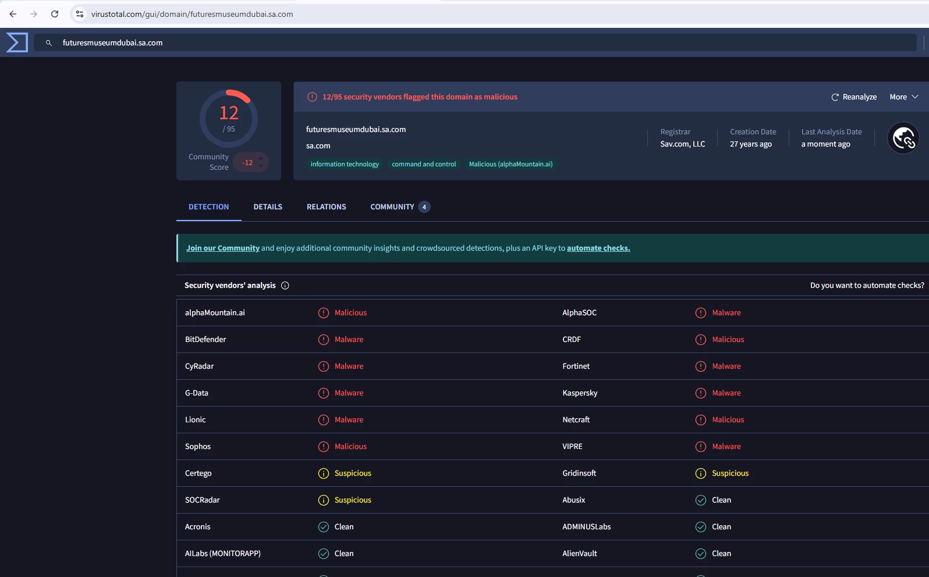Click the Gridinsoft suspicious info icon
The height and width of the screenshot is (577, 929).
(x=701, y=473)
